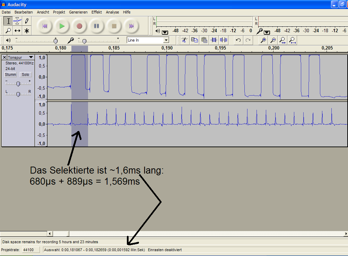Start playback with Play button
Screen dimensions: 348x256
click(x=62, y=26)
